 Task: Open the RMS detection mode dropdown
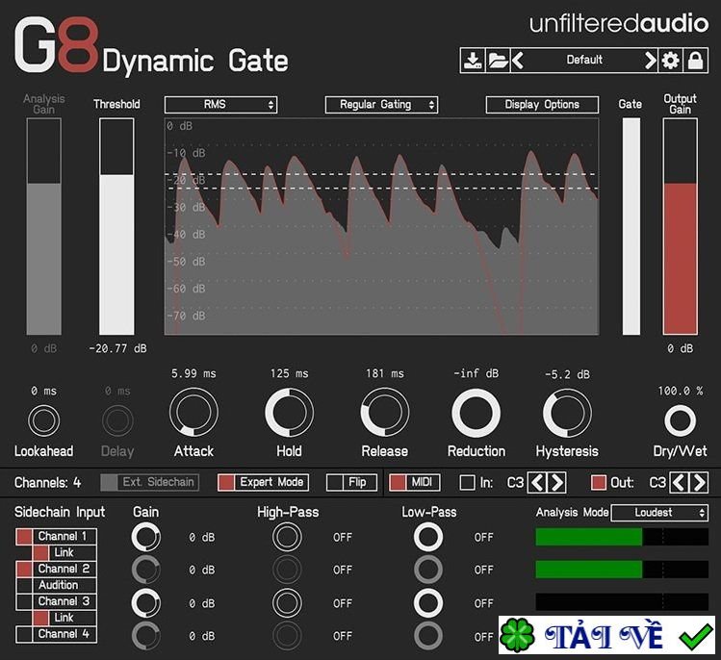point(220,104)
